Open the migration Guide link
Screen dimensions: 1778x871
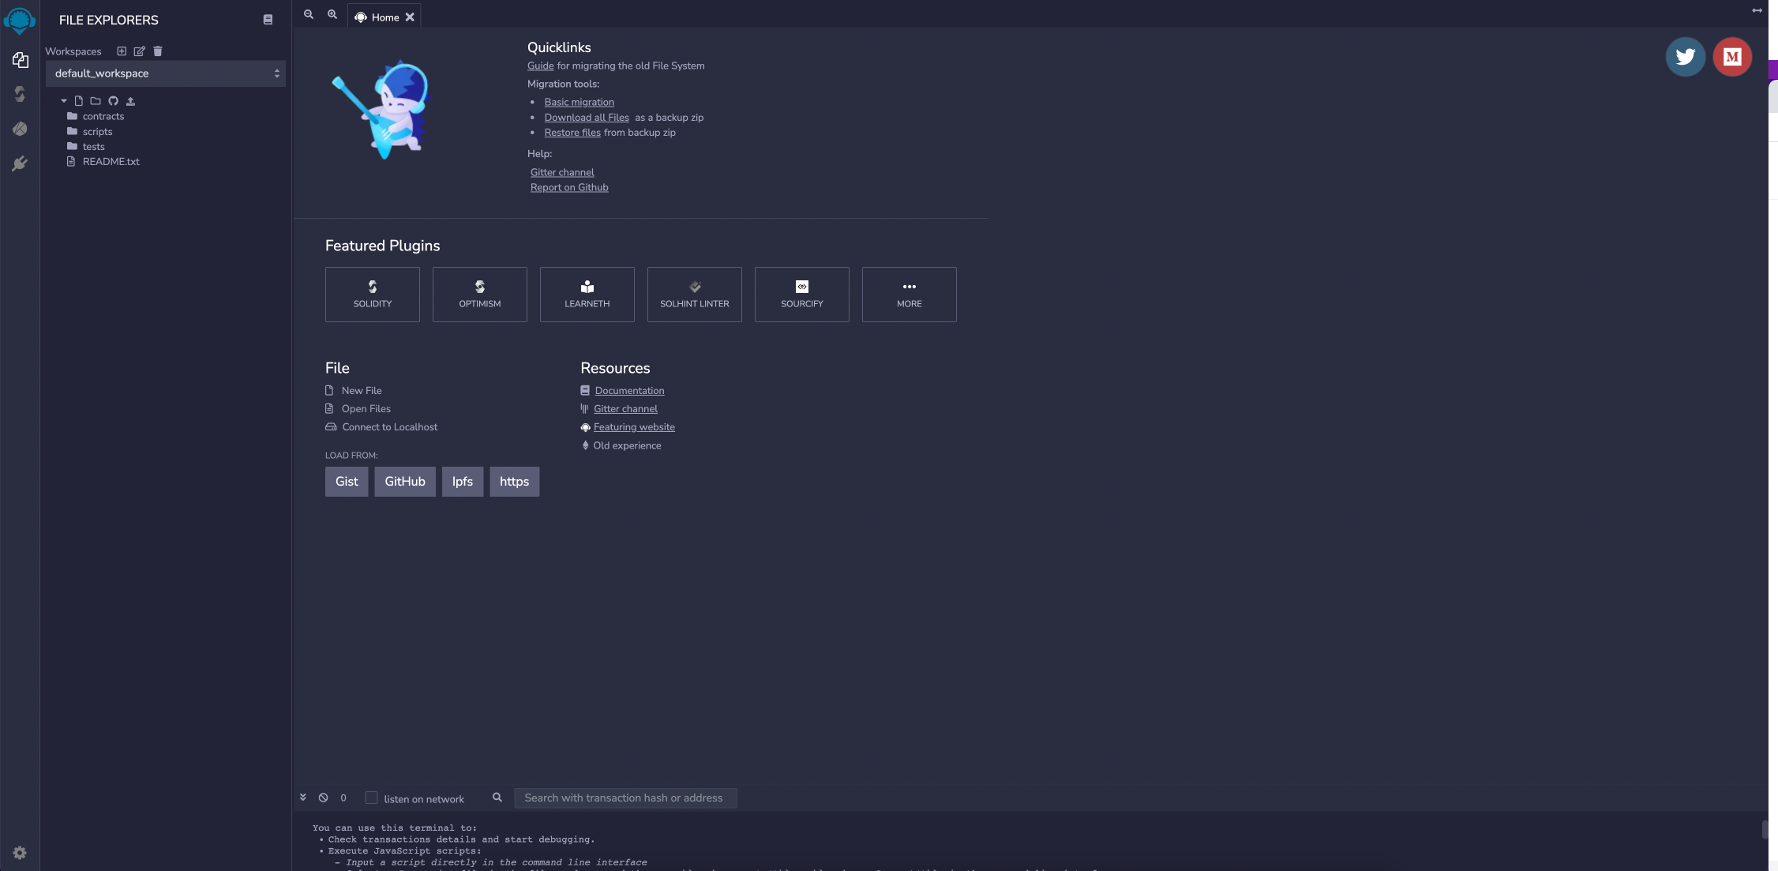(541, 66)
